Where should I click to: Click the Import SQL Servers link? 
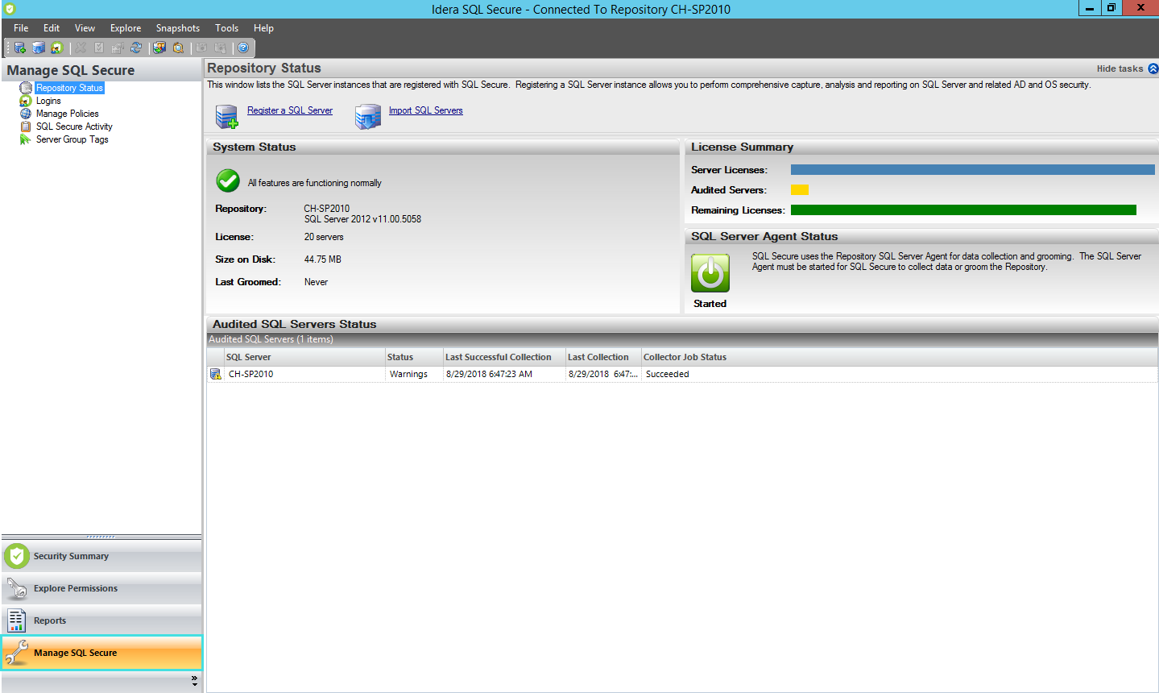tap(426, 110)
